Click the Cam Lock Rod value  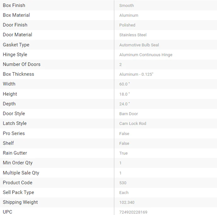coord(133,124)
